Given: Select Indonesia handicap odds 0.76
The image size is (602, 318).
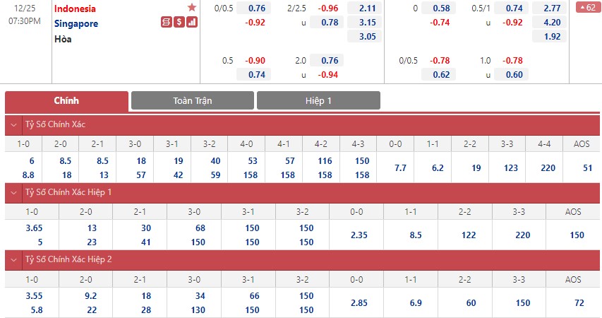Looking at the screenshot, I should tap(254, 8).
